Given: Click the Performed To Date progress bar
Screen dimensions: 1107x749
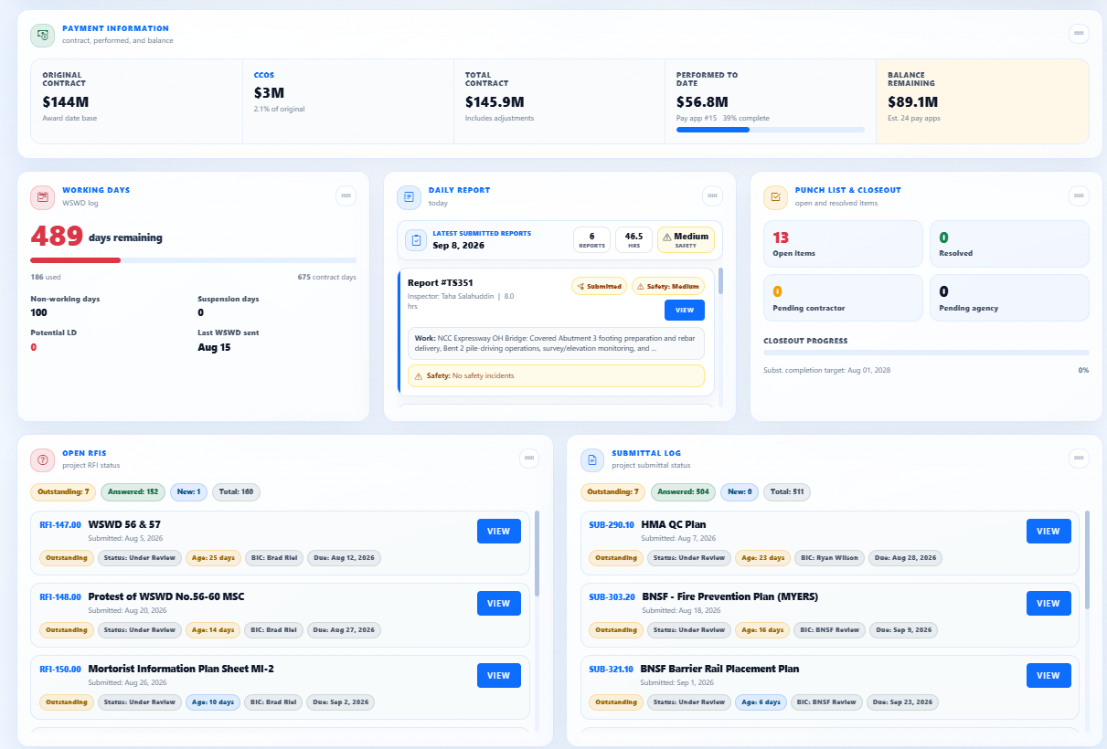Looking at the screenshot, I should pos(771,130).
